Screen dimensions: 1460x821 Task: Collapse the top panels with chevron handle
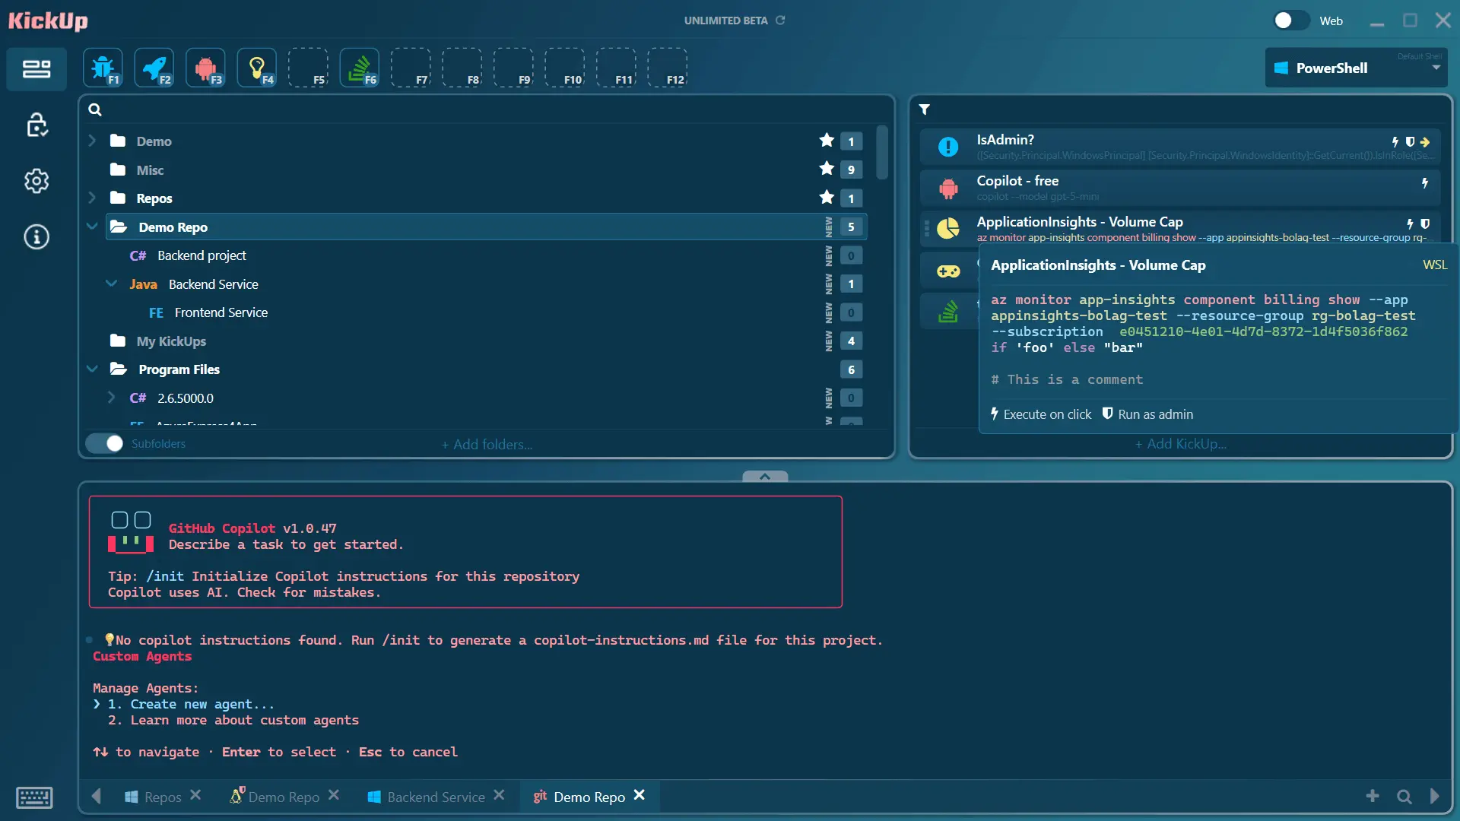click(765, 476)
